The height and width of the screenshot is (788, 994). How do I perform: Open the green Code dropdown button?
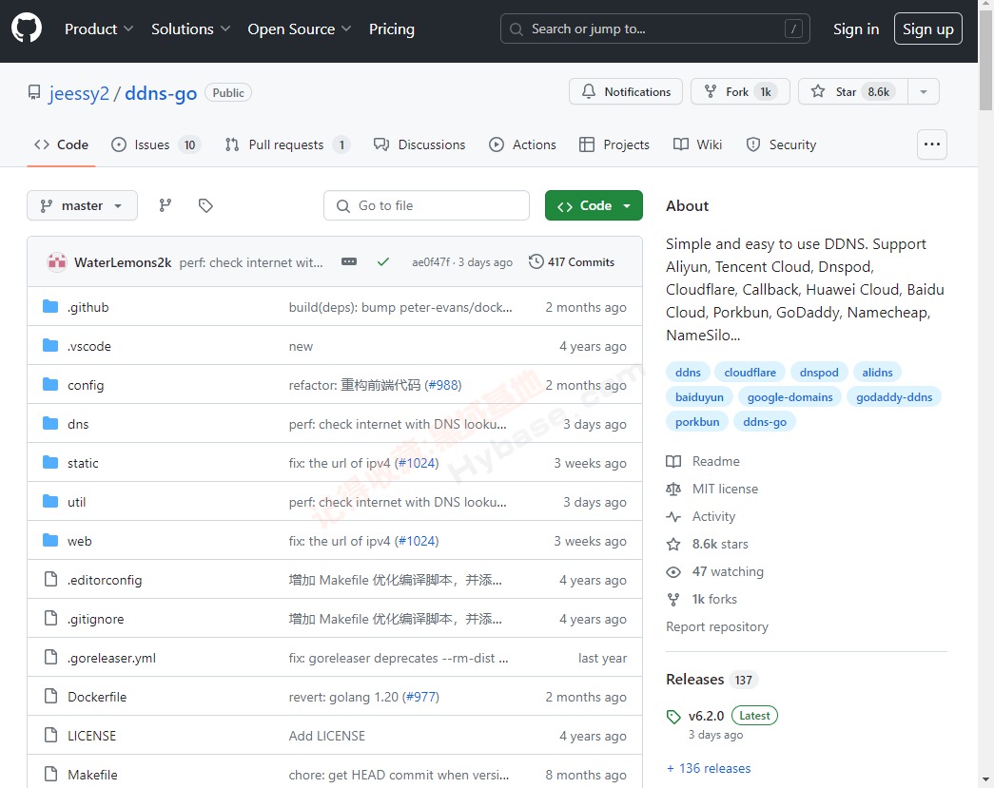click(594, 205)
